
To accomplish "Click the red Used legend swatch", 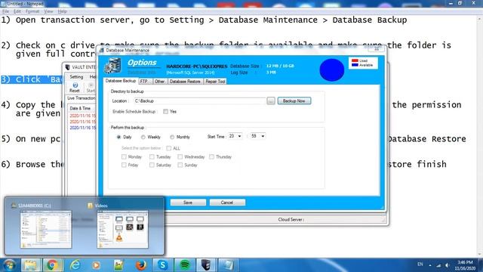I will click(355, 60).
